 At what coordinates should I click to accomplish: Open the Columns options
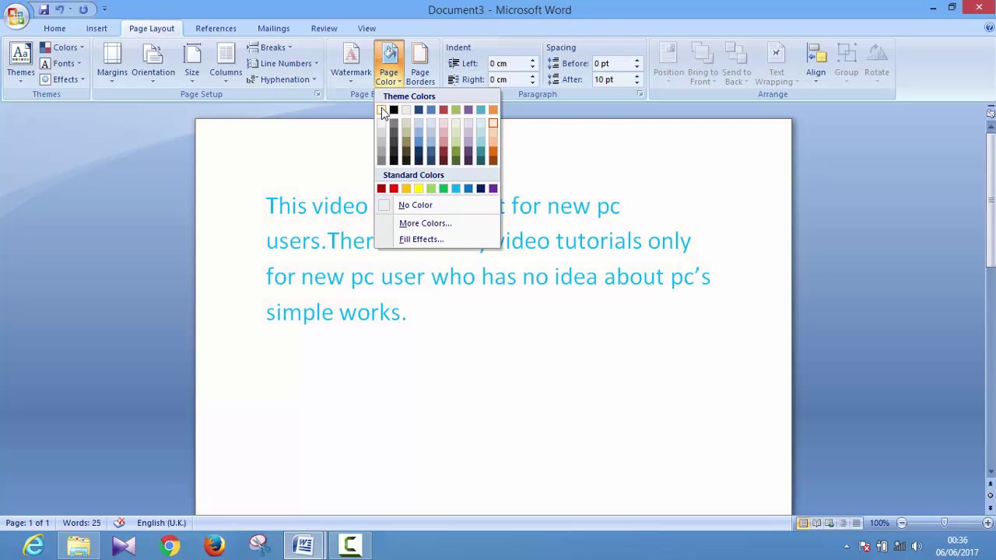(226, 64)
